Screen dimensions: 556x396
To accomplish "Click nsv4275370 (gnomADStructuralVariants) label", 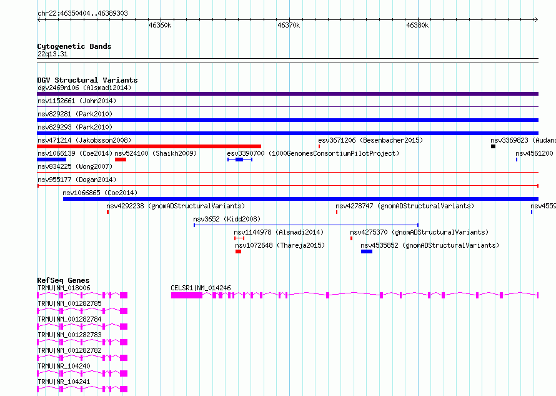I will [x=419, y=232].
